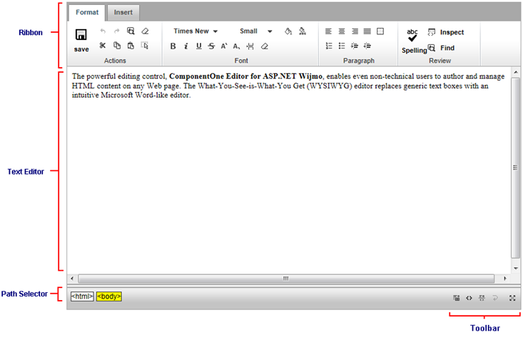Click the eraser icon in the Actions group
This screenshot has width=523, height=340.
pos(145,31)
